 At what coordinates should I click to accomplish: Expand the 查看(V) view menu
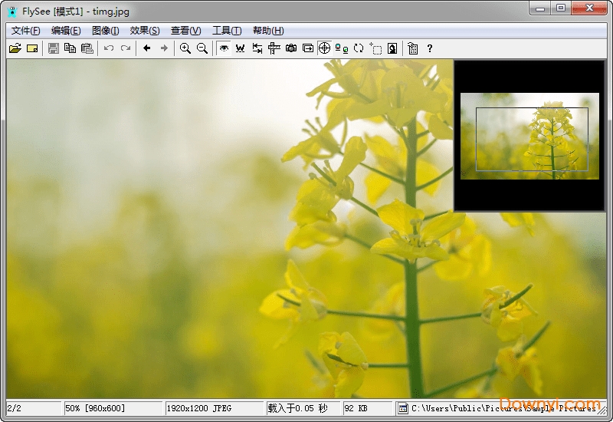click(185, 31)
